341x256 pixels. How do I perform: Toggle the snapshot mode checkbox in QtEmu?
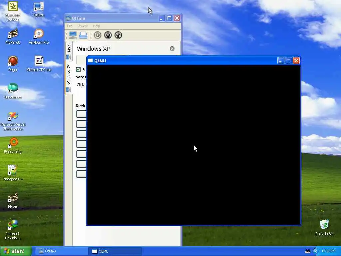pyautogui.click(x=79, y=69)
